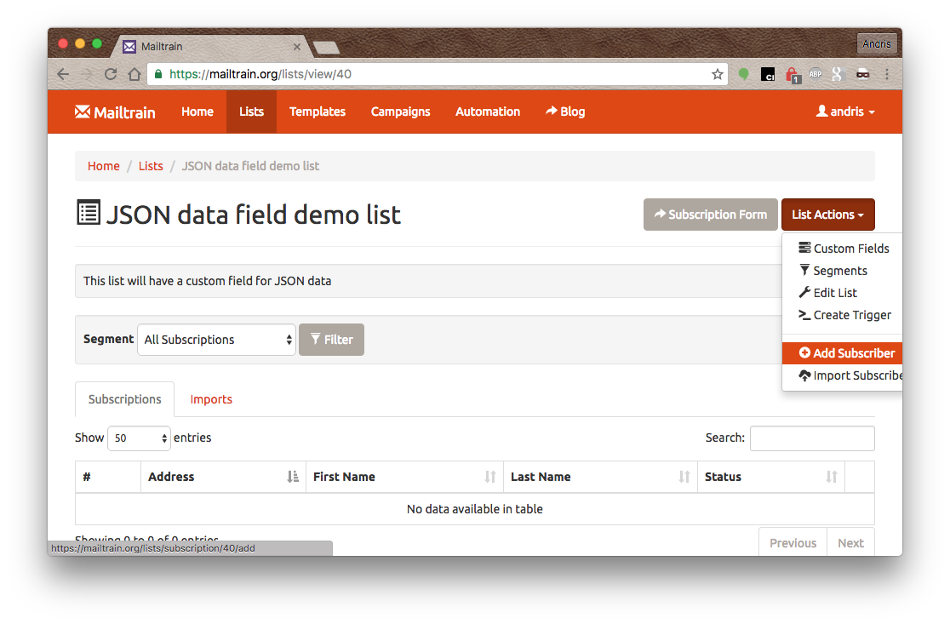Screen dimensions: 950x624
Task: Select Import Subscribers menu entry
Action: (x=842, y=375)
